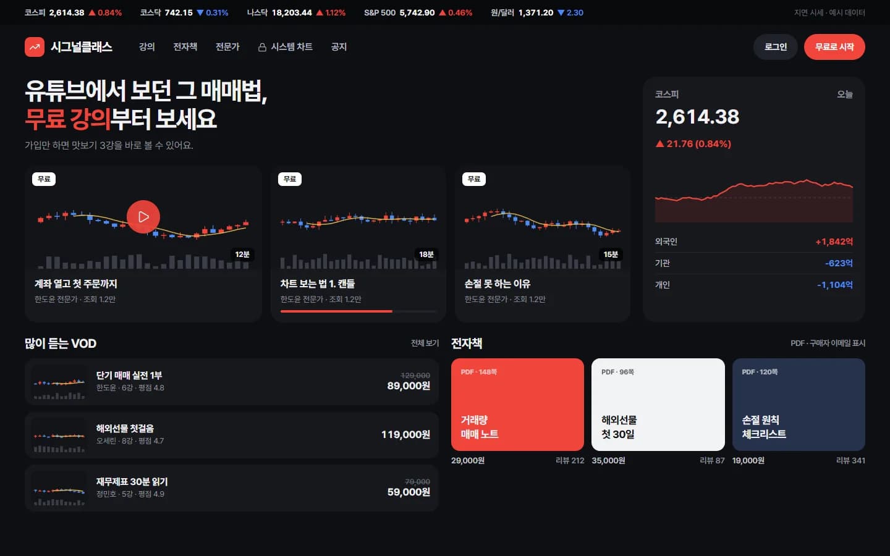This screenshot has width=890, height=556.
Task: Open the 차트 보는 법 1. 캔들 lecture card
Action: (x=358, y=243)
